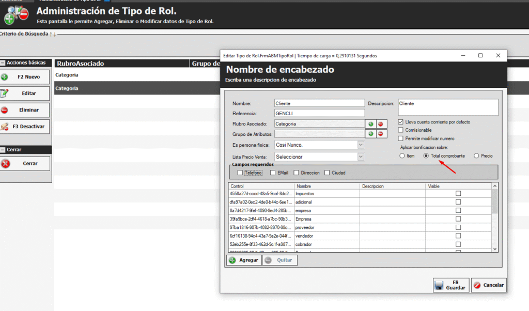Click red minus icon beside Rubro Asociado
Image resolution: width=529 pixels, height=311 pixels.
[x=381, y=124]
